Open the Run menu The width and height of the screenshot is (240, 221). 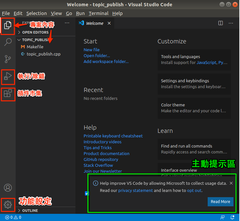[80, 13]
